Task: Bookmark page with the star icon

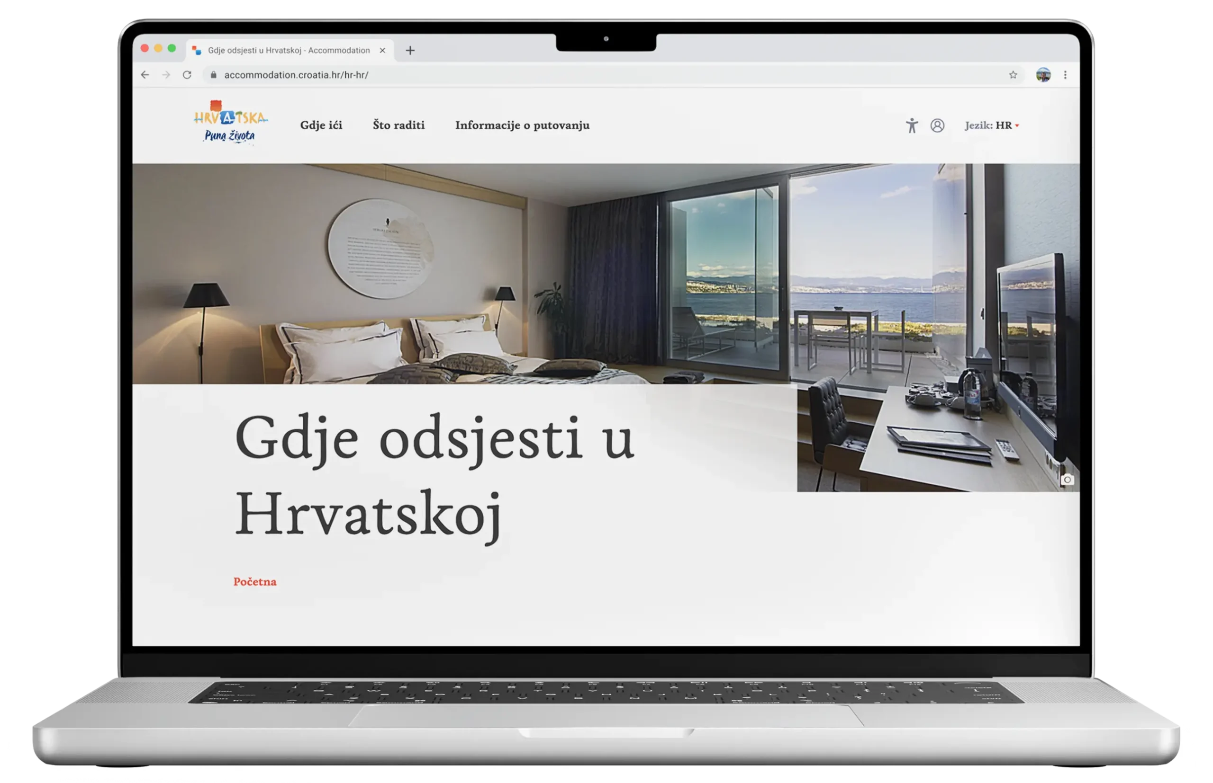Action: pos(1013,75)
